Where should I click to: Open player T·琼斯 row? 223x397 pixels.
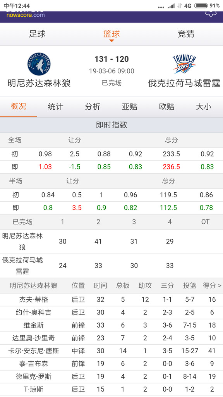click(x=111, y=389)
